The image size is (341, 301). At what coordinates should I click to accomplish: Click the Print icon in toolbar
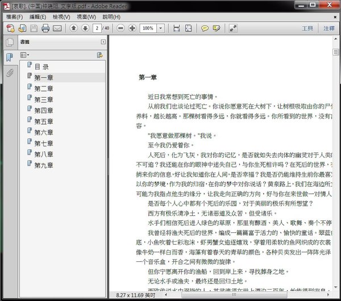(x=45, y=28)
